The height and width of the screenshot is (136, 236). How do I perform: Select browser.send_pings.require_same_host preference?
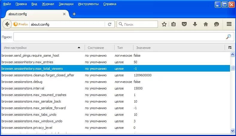pyautogui.click(x=115, y=55)
